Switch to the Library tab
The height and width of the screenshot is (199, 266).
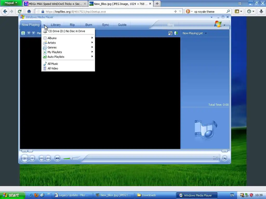click(x=56, y=25)
